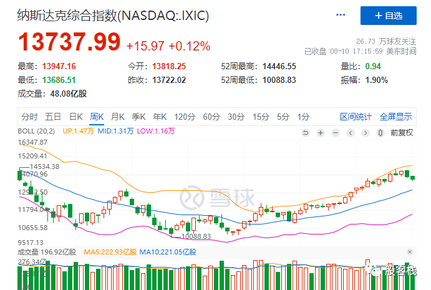Viewport: 431px width, 290px height.
Task: Click the 10655.58 y-axis label
Action: tap(32, 228)
